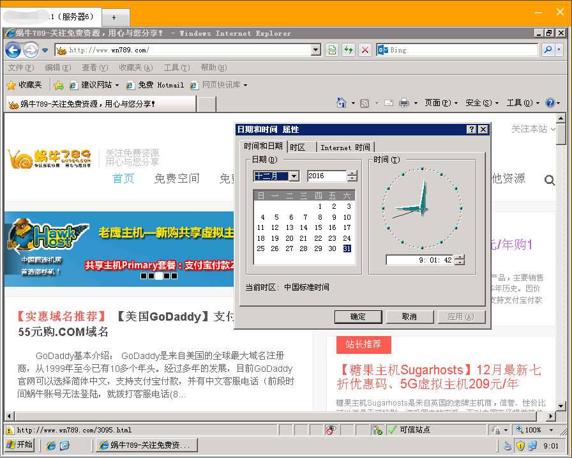Click the home icon in command bar
The width and height of the screenshot is (572, 458).
pos(342,103)
